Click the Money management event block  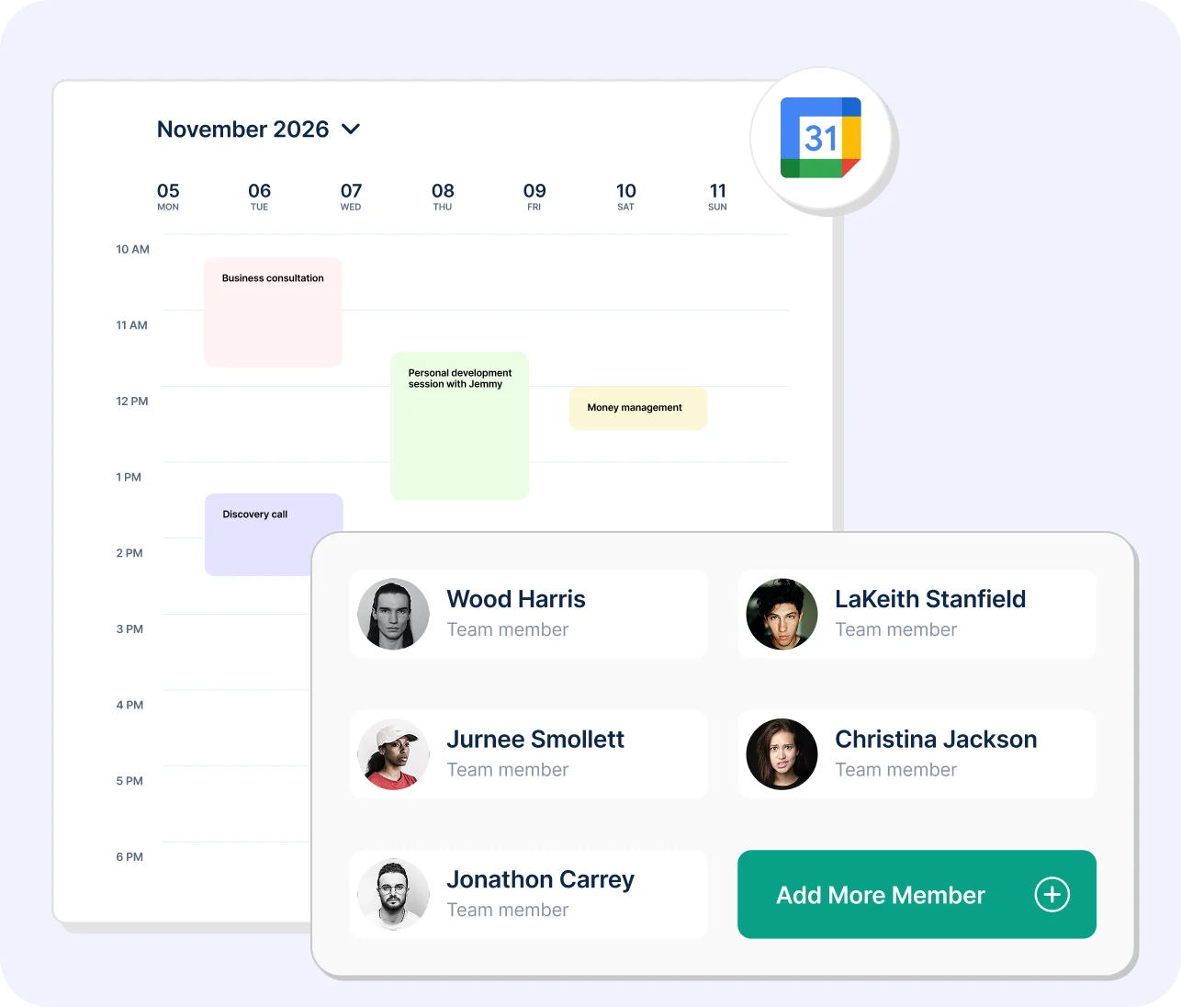click(638, 408)
